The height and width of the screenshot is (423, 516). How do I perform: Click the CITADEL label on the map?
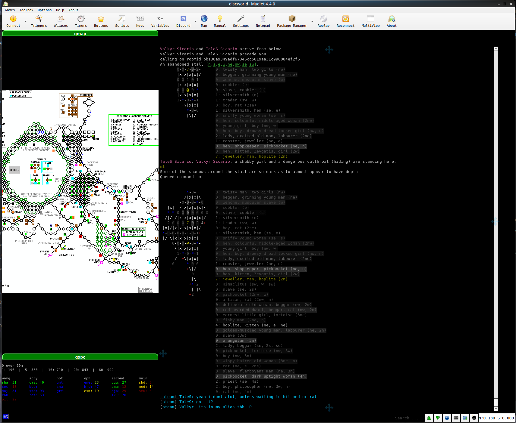pos(14,170)
